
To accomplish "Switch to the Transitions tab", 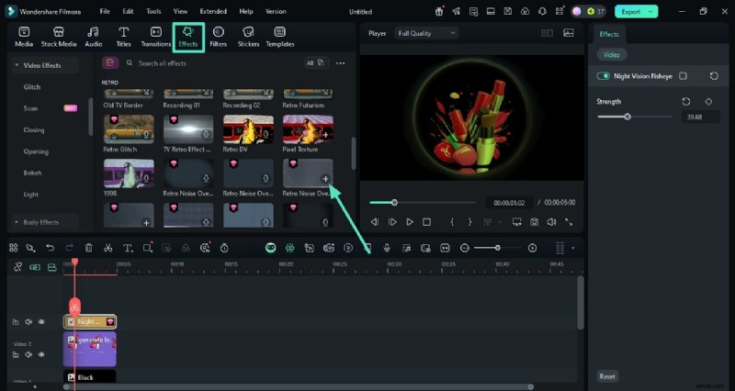I will [x=155, y=37].
